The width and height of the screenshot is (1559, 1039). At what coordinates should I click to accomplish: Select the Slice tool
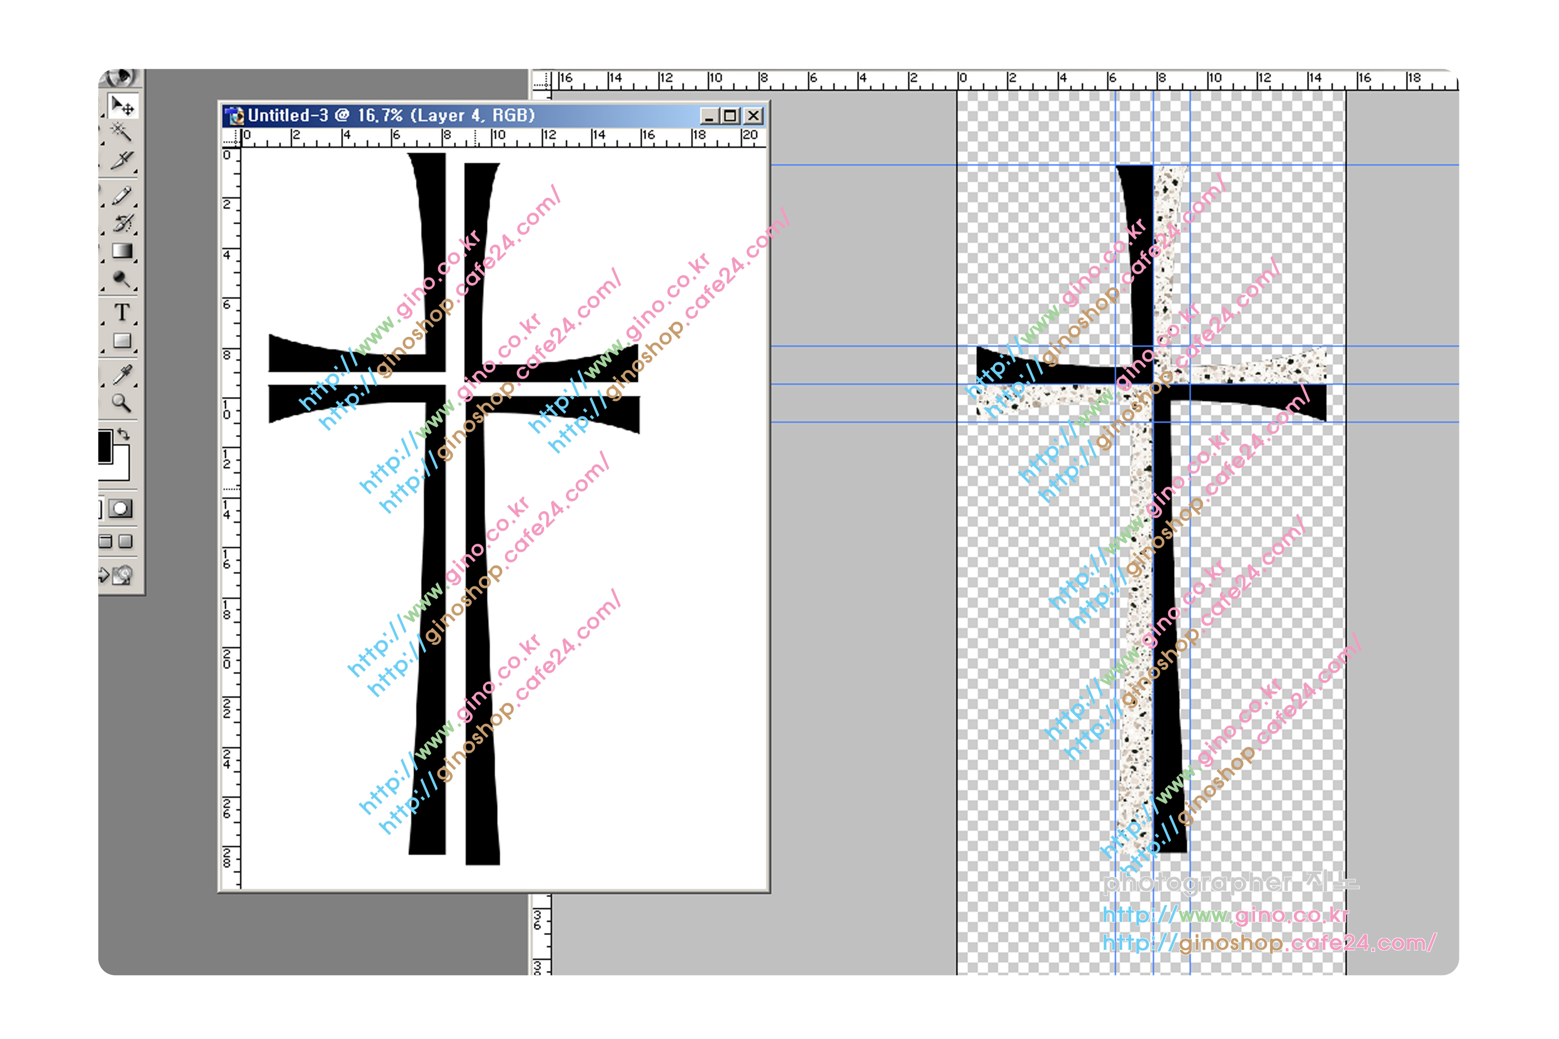point(121,161)
